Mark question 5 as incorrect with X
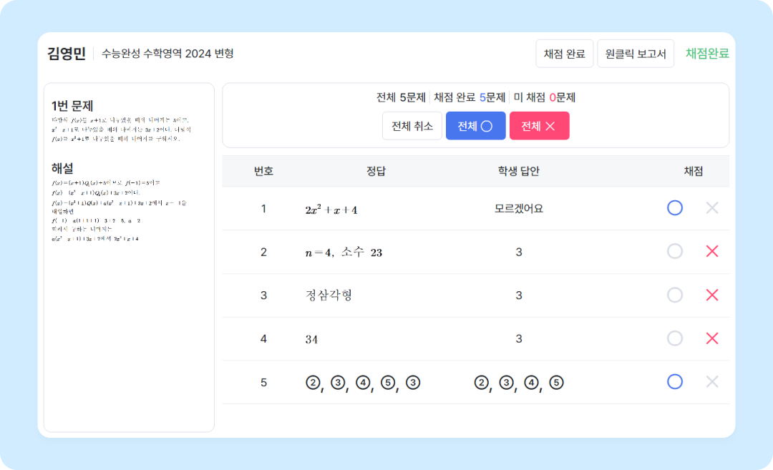773x470 pixels. pos(711,382)
